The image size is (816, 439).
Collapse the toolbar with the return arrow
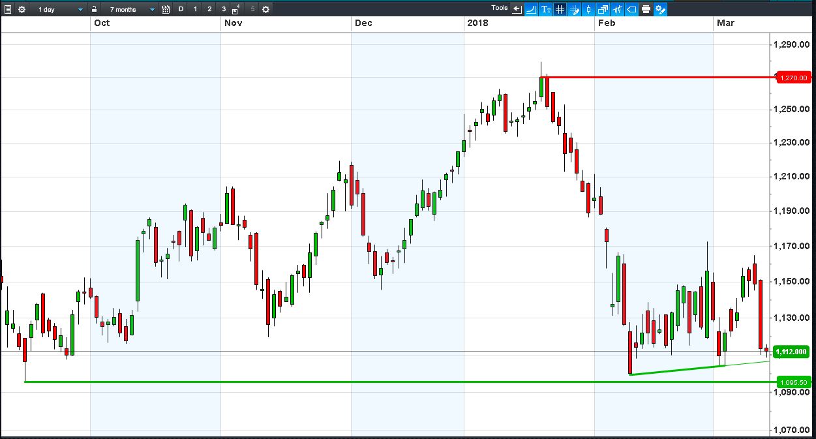point(517,9)
